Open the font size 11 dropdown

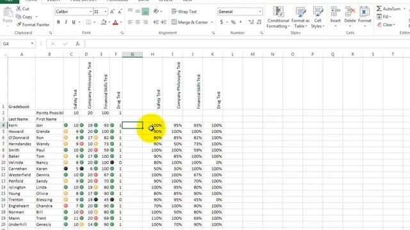tap(106, 11)
